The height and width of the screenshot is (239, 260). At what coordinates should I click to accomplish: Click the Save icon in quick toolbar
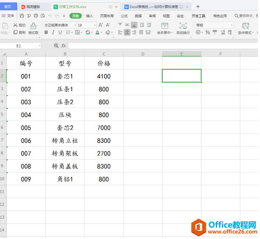click(22, 16)
